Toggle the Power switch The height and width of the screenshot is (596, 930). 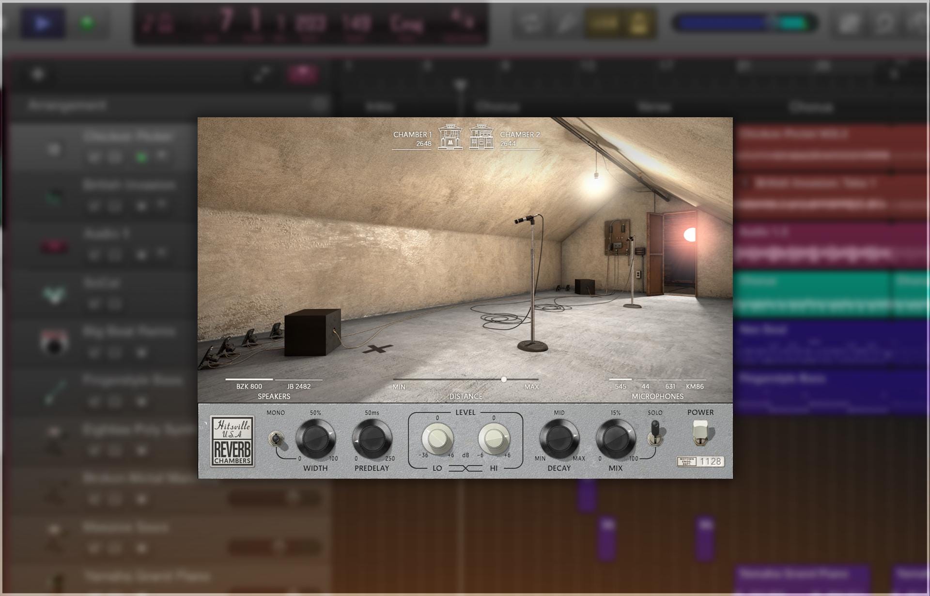click(700, 432)
